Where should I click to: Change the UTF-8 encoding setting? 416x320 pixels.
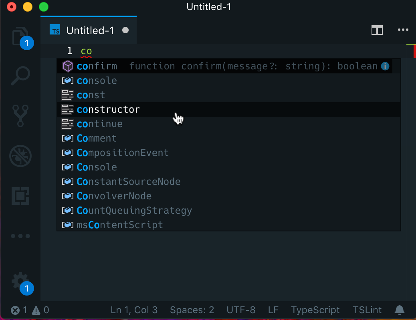click(241, 310)
